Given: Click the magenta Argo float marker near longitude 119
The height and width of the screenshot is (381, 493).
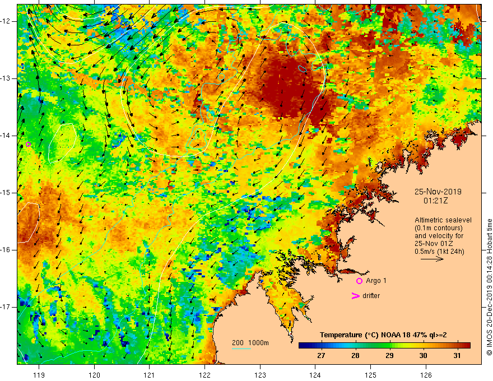Looking at the screenshot, I should (x=29, y=145).
